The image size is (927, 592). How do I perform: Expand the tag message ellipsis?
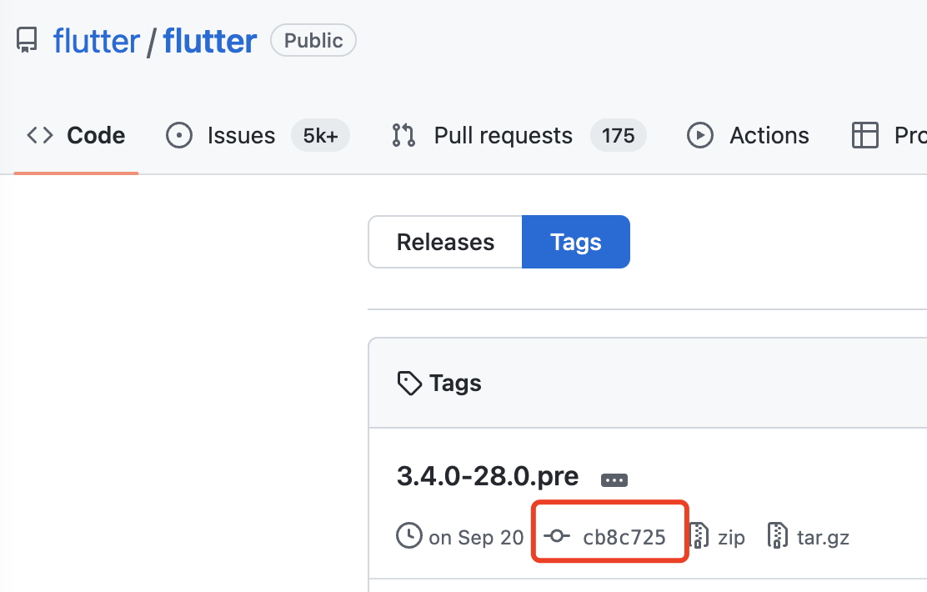click(x=614, y=480)
